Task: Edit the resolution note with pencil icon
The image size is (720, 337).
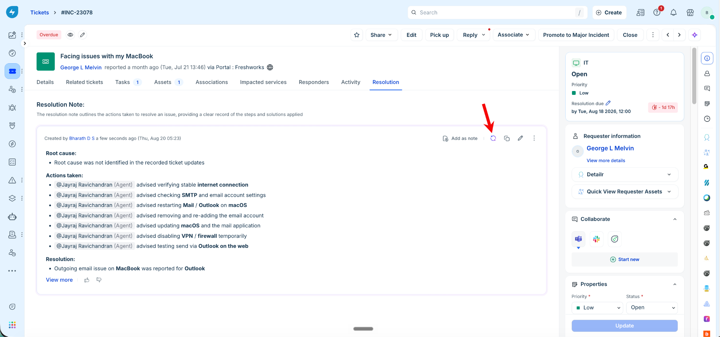Action: [x=520, y=138]
